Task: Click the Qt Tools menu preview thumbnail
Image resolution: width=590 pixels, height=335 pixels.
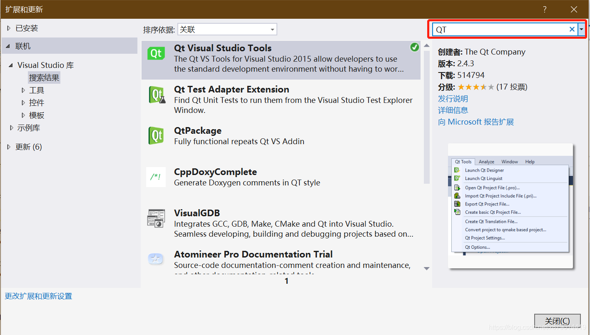Action: pyautogui.click(x=510, y=206)
